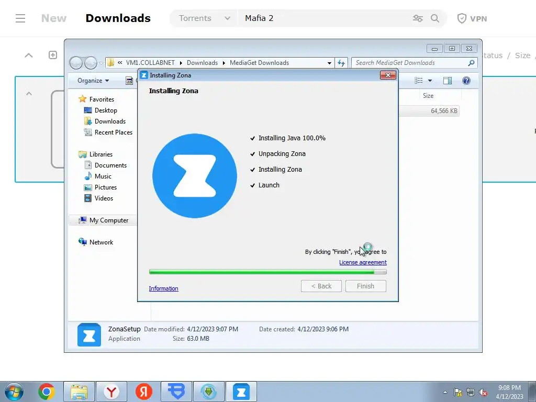Select the 64,566 KB file size cell
The image size is (536, 402).
444,111
